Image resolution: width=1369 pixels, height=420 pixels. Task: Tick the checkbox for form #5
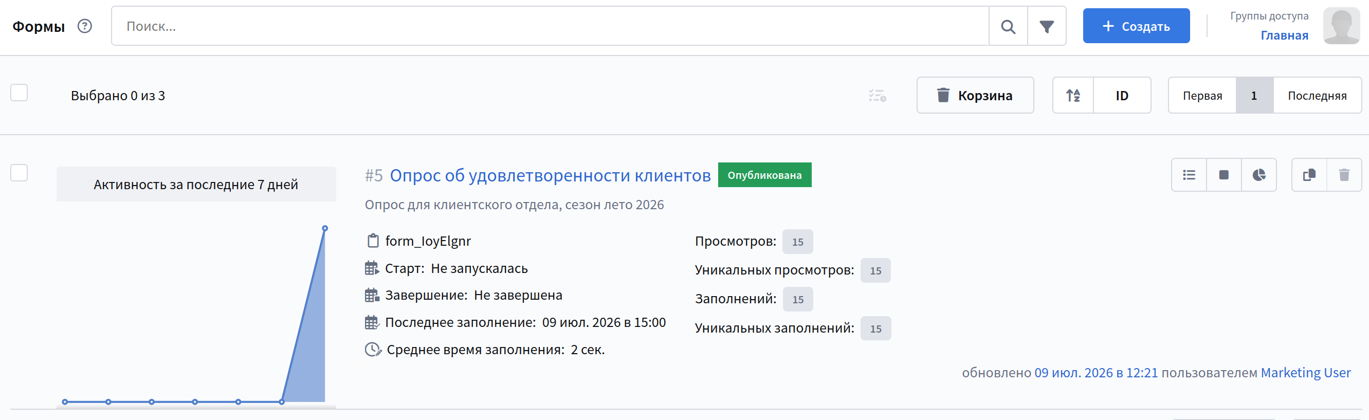pyautogui.click(x=19, y=173)
